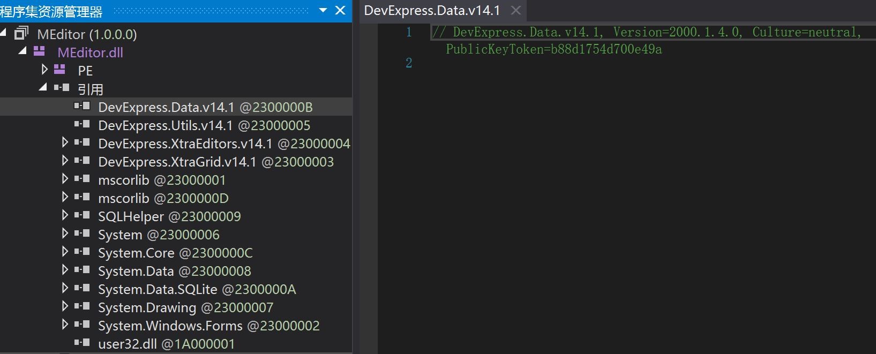
Task: Expand System.Data.SQLite reference node
Action: 65,288
